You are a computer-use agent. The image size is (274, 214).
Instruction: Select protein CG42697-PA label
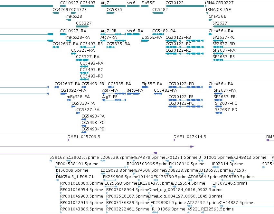point(67,84)
